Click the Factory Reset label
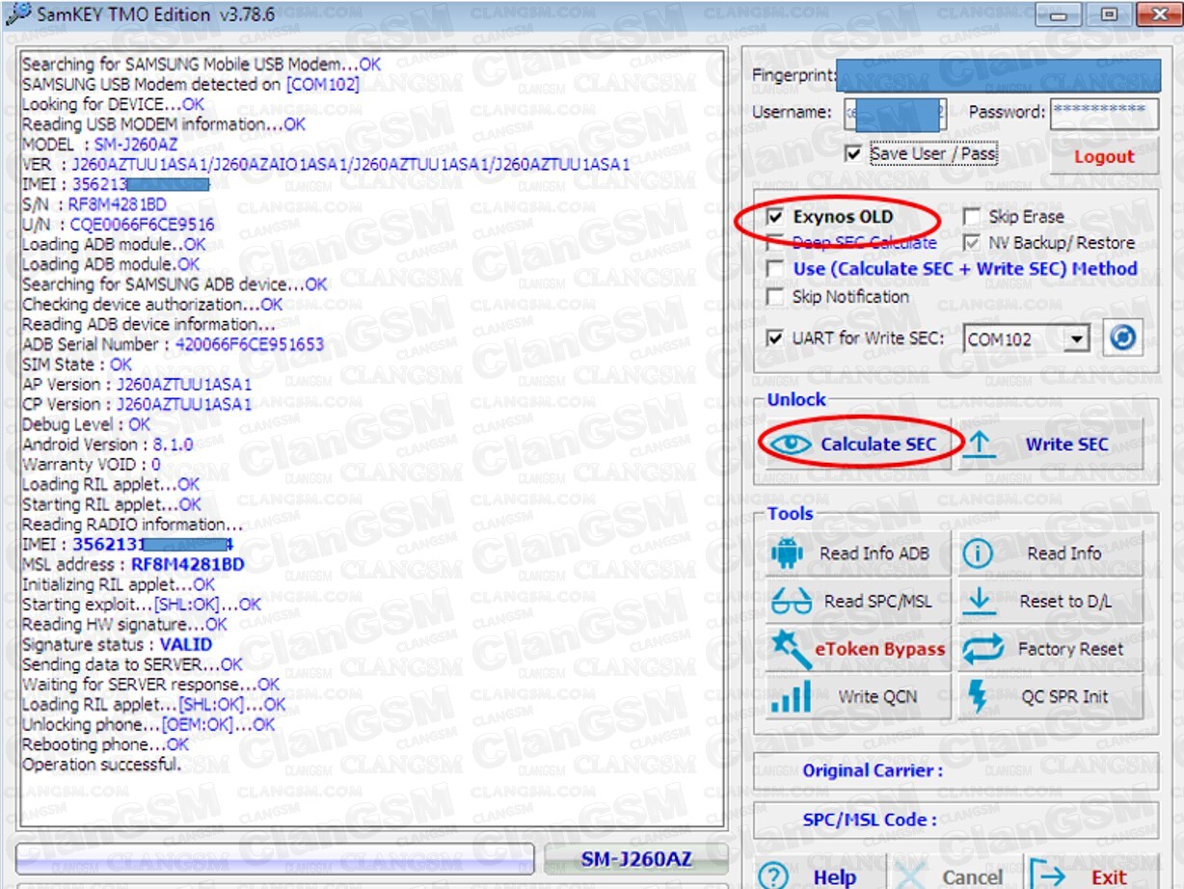Image resolution: width=1184 pixels, height=889 pixels. (1070, 650)
